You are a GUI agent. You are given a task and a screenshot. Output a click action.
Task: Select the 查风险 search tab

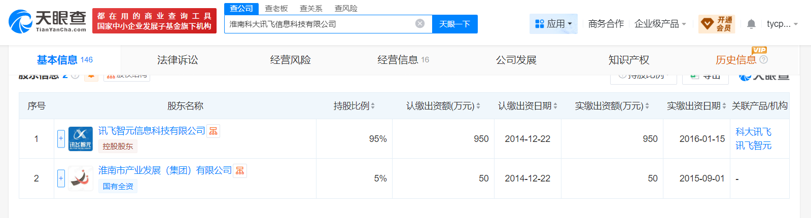346,9
